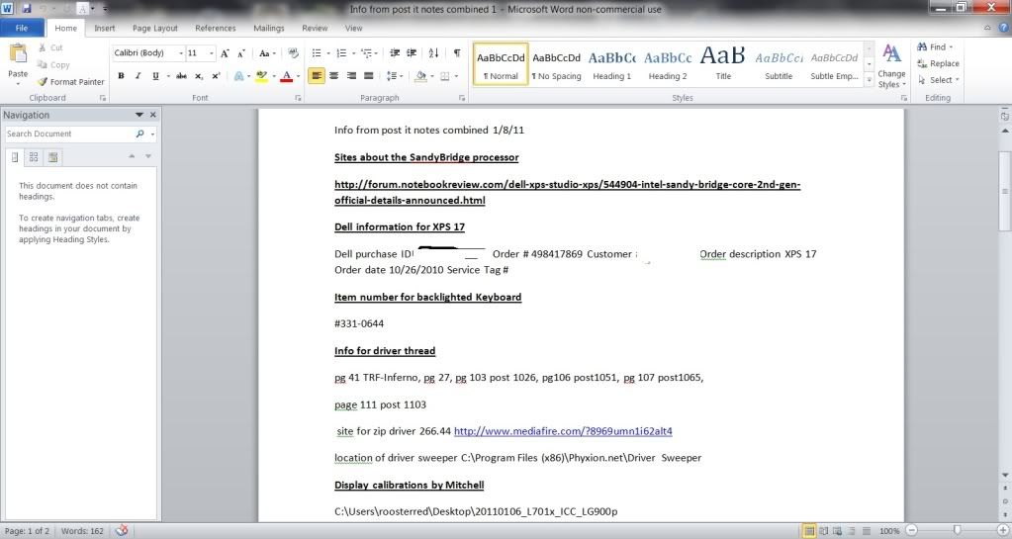Increase paragraph indent
The width and height of the screenshot is (1012, 539).
coord(412,53)
